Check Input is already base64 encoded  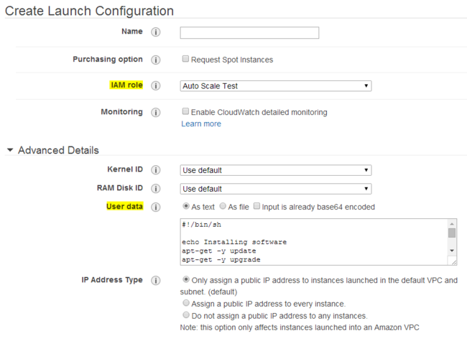pyautogui.click(x=256, y=207)
